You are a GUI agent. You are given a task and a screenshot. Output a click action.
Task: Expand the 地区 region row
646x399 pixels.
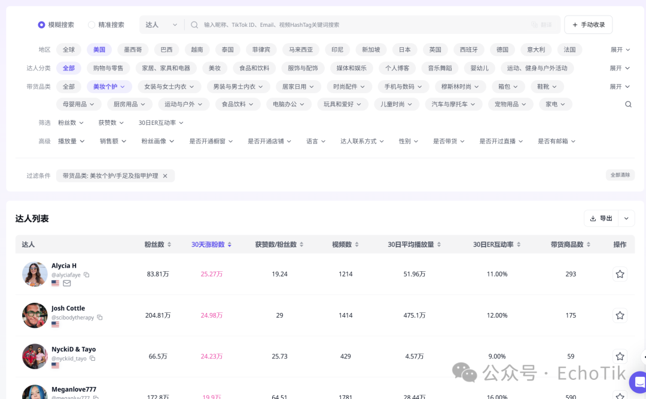[x=620, y=50]
